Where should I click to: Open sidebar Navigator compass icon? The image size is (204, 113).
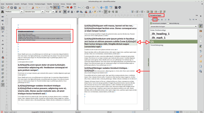tap(201, 36)
